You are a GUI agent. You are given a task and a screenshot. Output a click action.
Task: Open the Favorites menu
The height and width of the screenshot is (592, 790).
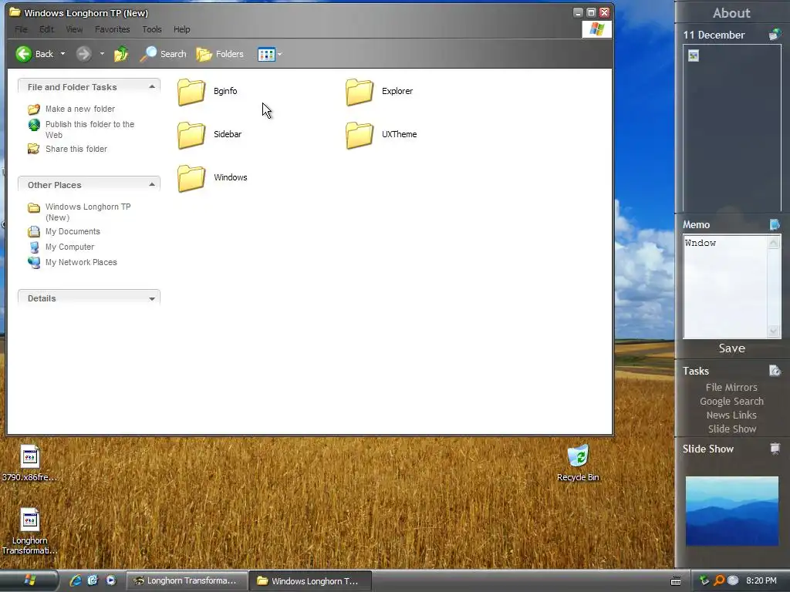click(113, 29)
